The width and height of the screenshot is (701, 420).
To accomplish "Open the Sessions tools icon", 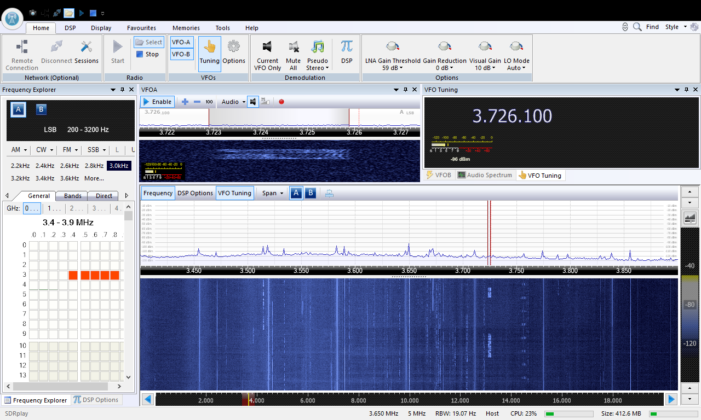I will point(87,52).
